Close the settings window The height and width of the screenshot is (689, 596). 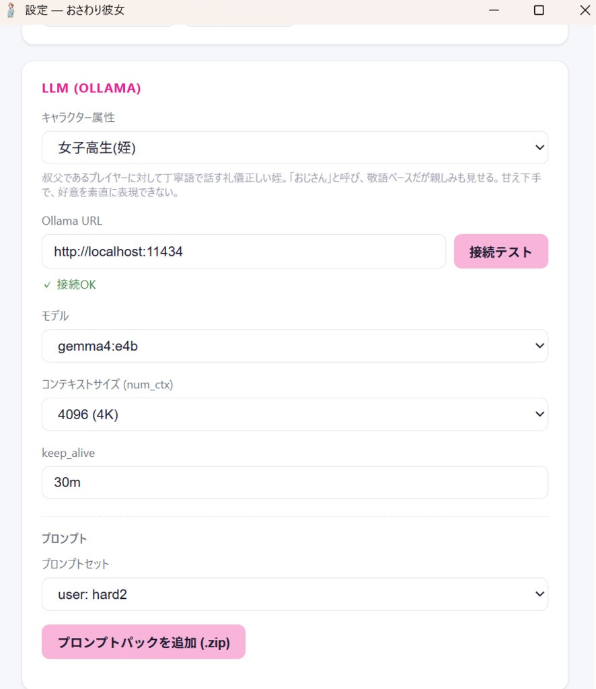(585, 11)
